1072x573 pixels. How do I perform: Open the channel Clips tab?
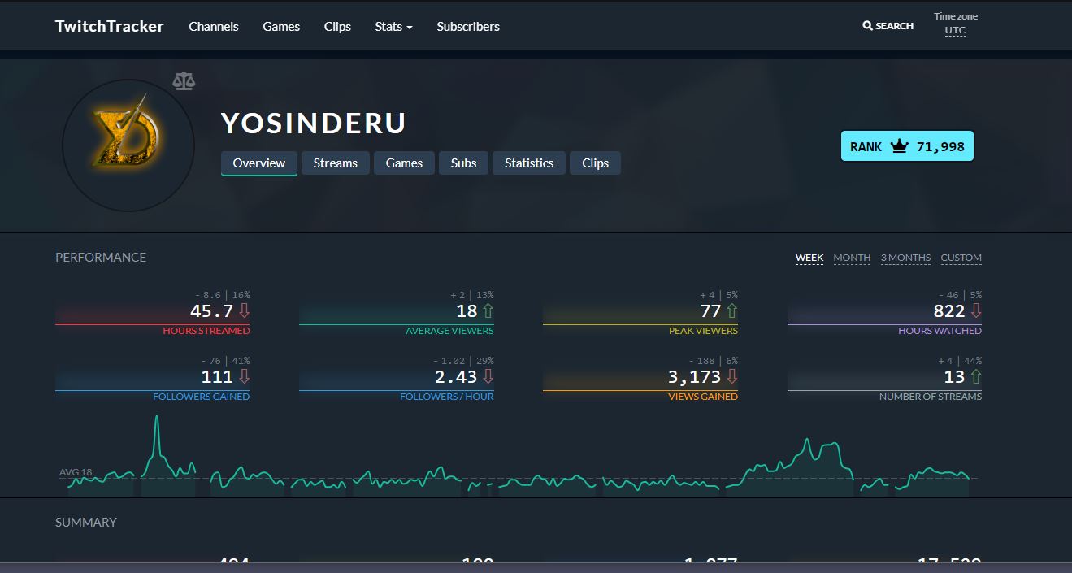pos(595,163)
